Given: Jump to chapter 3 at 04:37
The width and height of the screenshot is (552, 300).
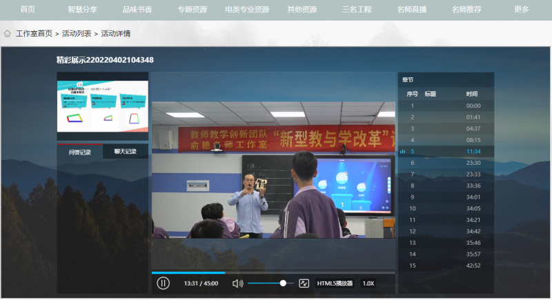Looking at the screenshot, I should click(x=446, y=128).
